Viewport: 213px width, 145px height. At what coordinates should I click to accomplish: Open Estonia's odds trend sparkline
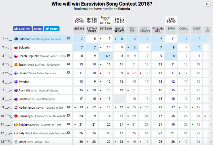9,39
